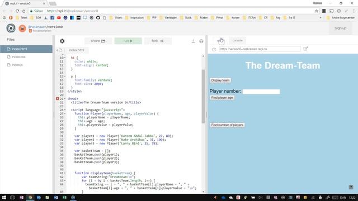Image resolution: width=358 pixels, height=201 pixels.
Task: Fold the Player function at line 25
Action: pyautogui.click(x=65, y=113)
